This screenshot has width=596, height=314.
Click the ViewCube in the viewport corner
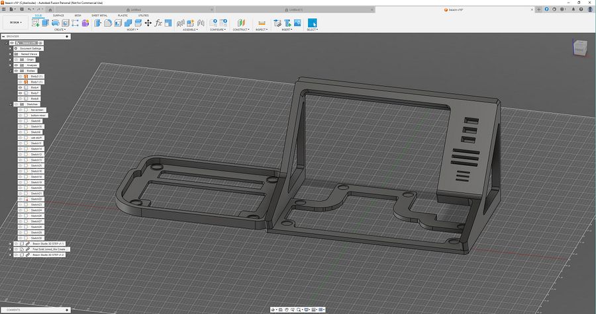[x=579, y=48]
